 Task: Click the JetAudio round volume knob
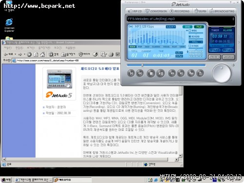click(221, 73)
